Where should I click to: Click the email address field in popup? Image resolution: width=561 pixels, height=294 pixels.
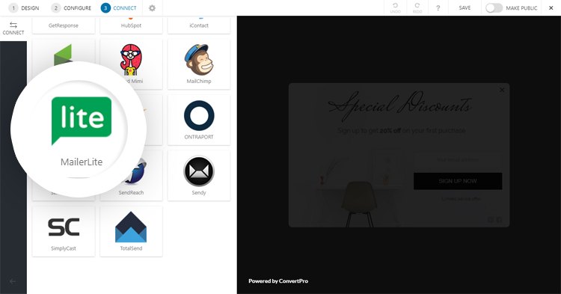[458, 160]
